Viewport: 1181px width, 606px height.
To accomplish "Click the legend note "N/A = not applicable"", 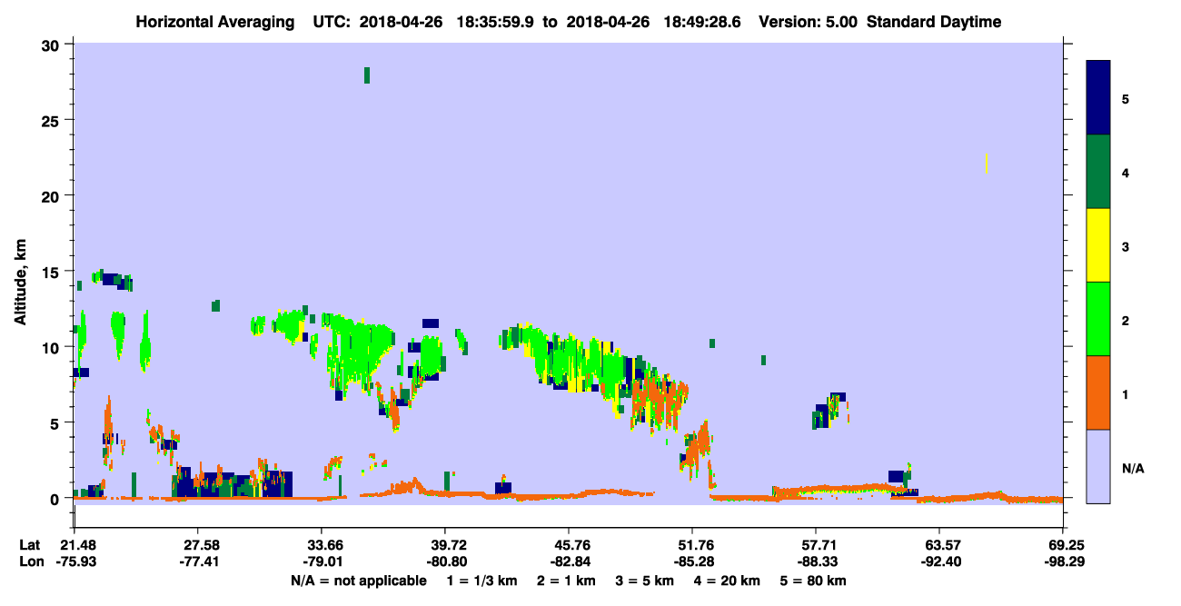I will pyautogui.click(x=358, y=581).
